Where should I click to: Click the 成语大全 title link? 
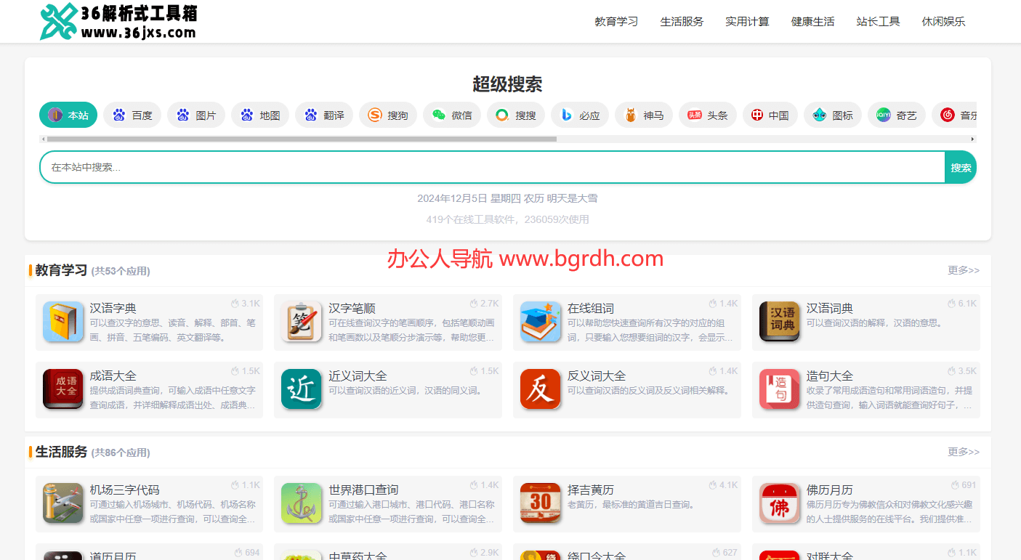pos(113,376)
